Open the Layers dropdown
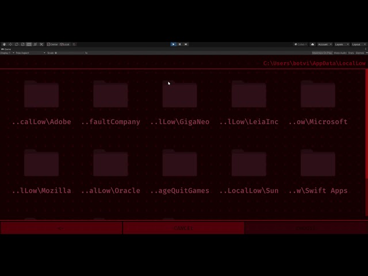 tap(342, 44)
